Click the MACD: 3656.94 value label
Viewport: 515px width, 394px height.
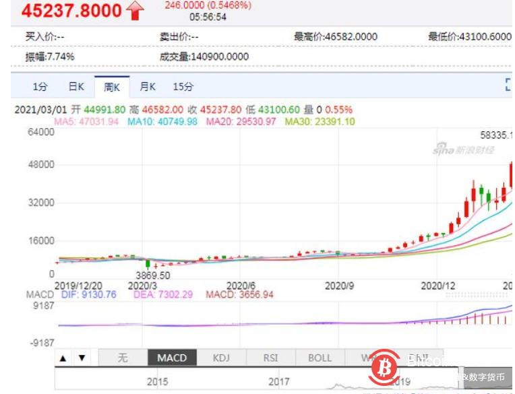click(240, 294)
